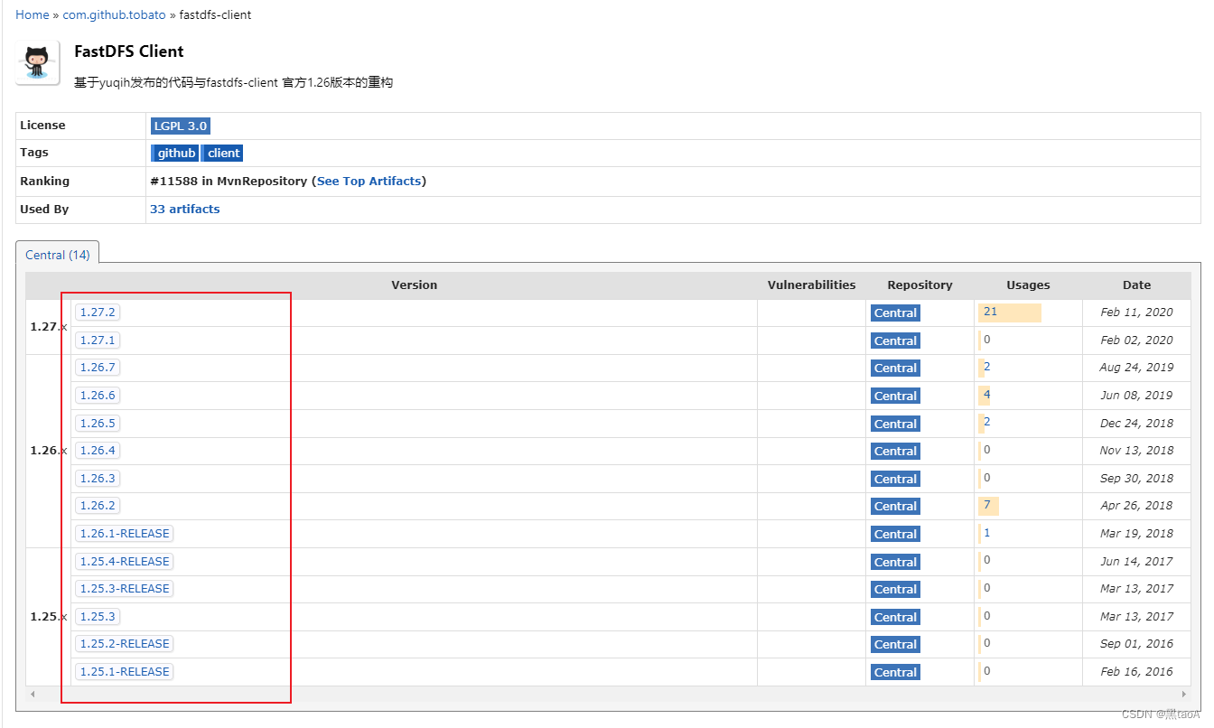Click Central repository badge for 1.25.4-RELEASE
Viewport: 1214px width, 728px height.
(x=895, y=562)
